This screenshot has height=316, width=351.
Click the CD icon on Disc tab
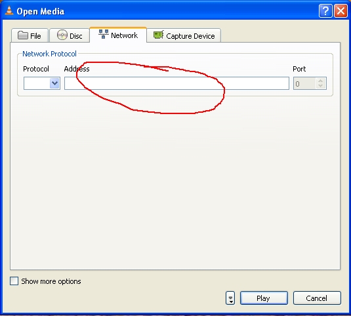(62, 35)
